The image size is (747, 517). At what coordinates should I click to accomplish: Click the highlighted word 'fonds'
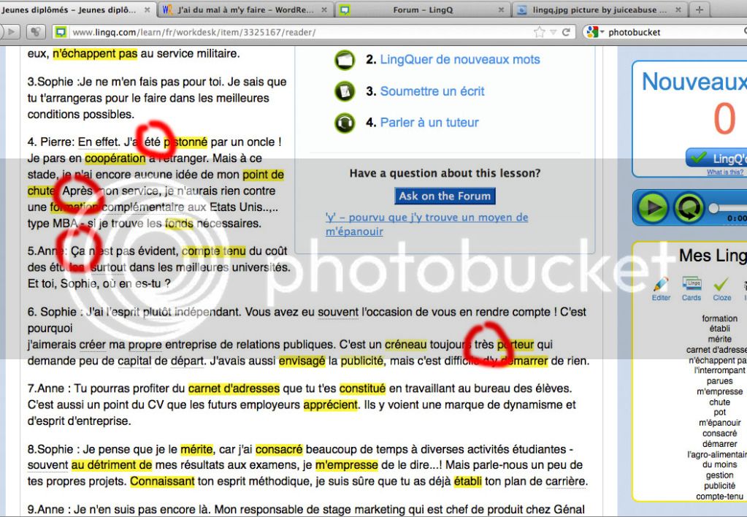coord(179,223)
